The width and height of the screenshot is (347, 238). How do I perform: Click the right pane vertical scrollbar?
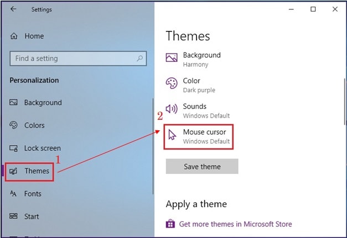345,102
